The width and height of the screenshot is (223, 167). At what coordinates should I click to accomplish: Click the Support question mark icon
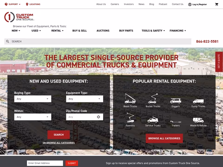tap(6, 4)
